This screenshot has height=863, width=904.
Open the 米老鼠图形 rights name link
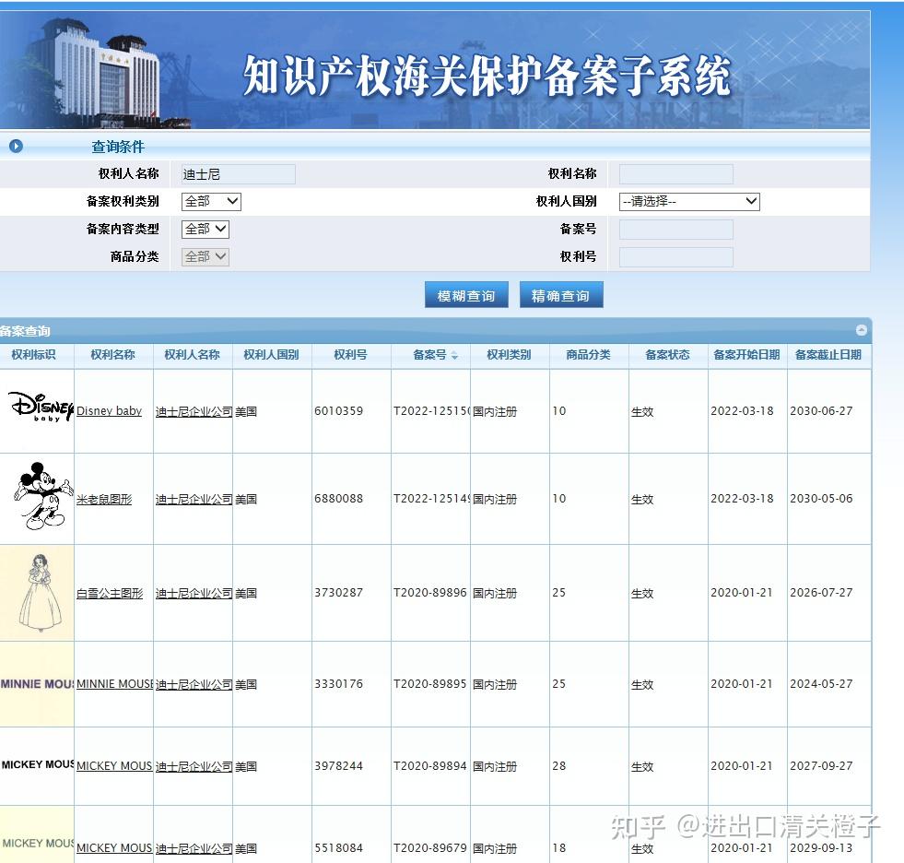coord(104,499)
